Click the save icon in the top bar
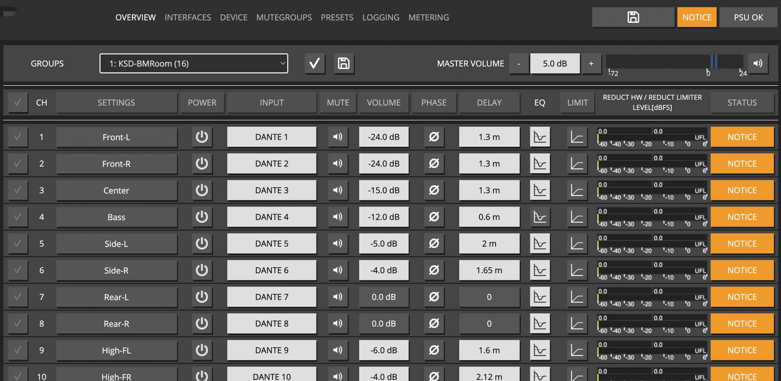 [x=633, y=17]
